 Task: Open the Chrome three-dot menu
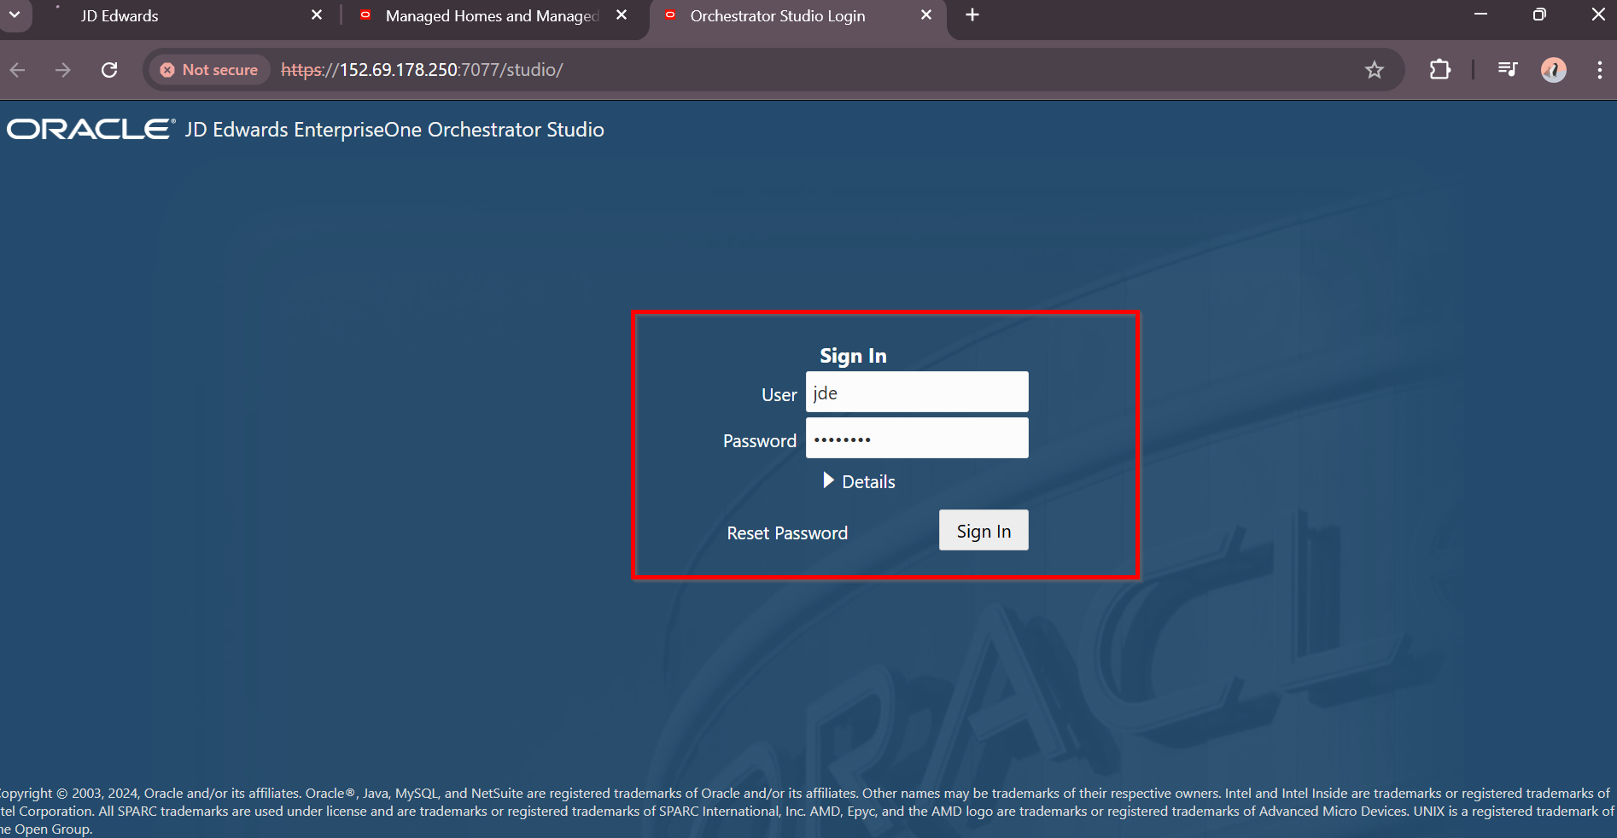coord(1599,70)
